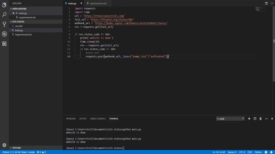Open the Problems panel tab
The height and width of the screenshot is (154, 275).
[x=71, y=119]
